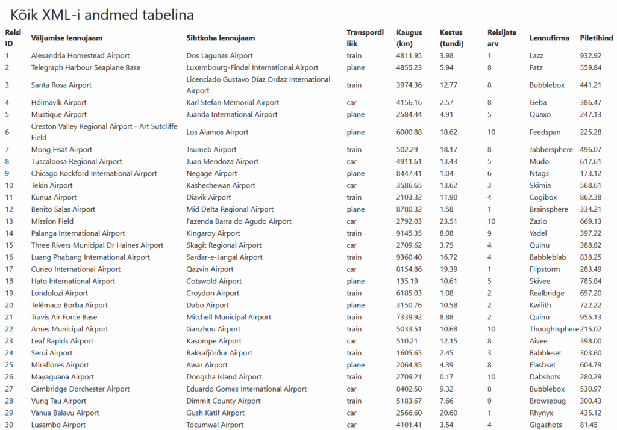Select the Alexandria Homestead Airport cell
The height and width of the screenshot is (430, 617).
[x=80, y=56]
